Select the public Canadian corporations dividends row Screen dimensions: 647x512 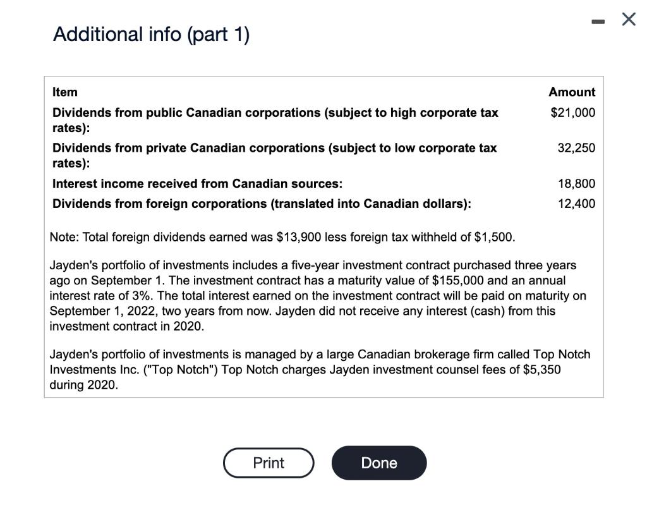pos(275,119)
